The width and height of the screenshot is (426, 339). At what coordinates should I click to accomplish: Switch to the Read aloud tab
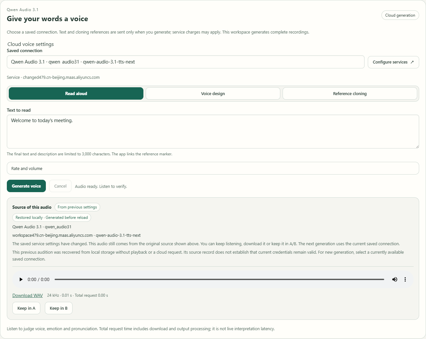coord(76,93)
